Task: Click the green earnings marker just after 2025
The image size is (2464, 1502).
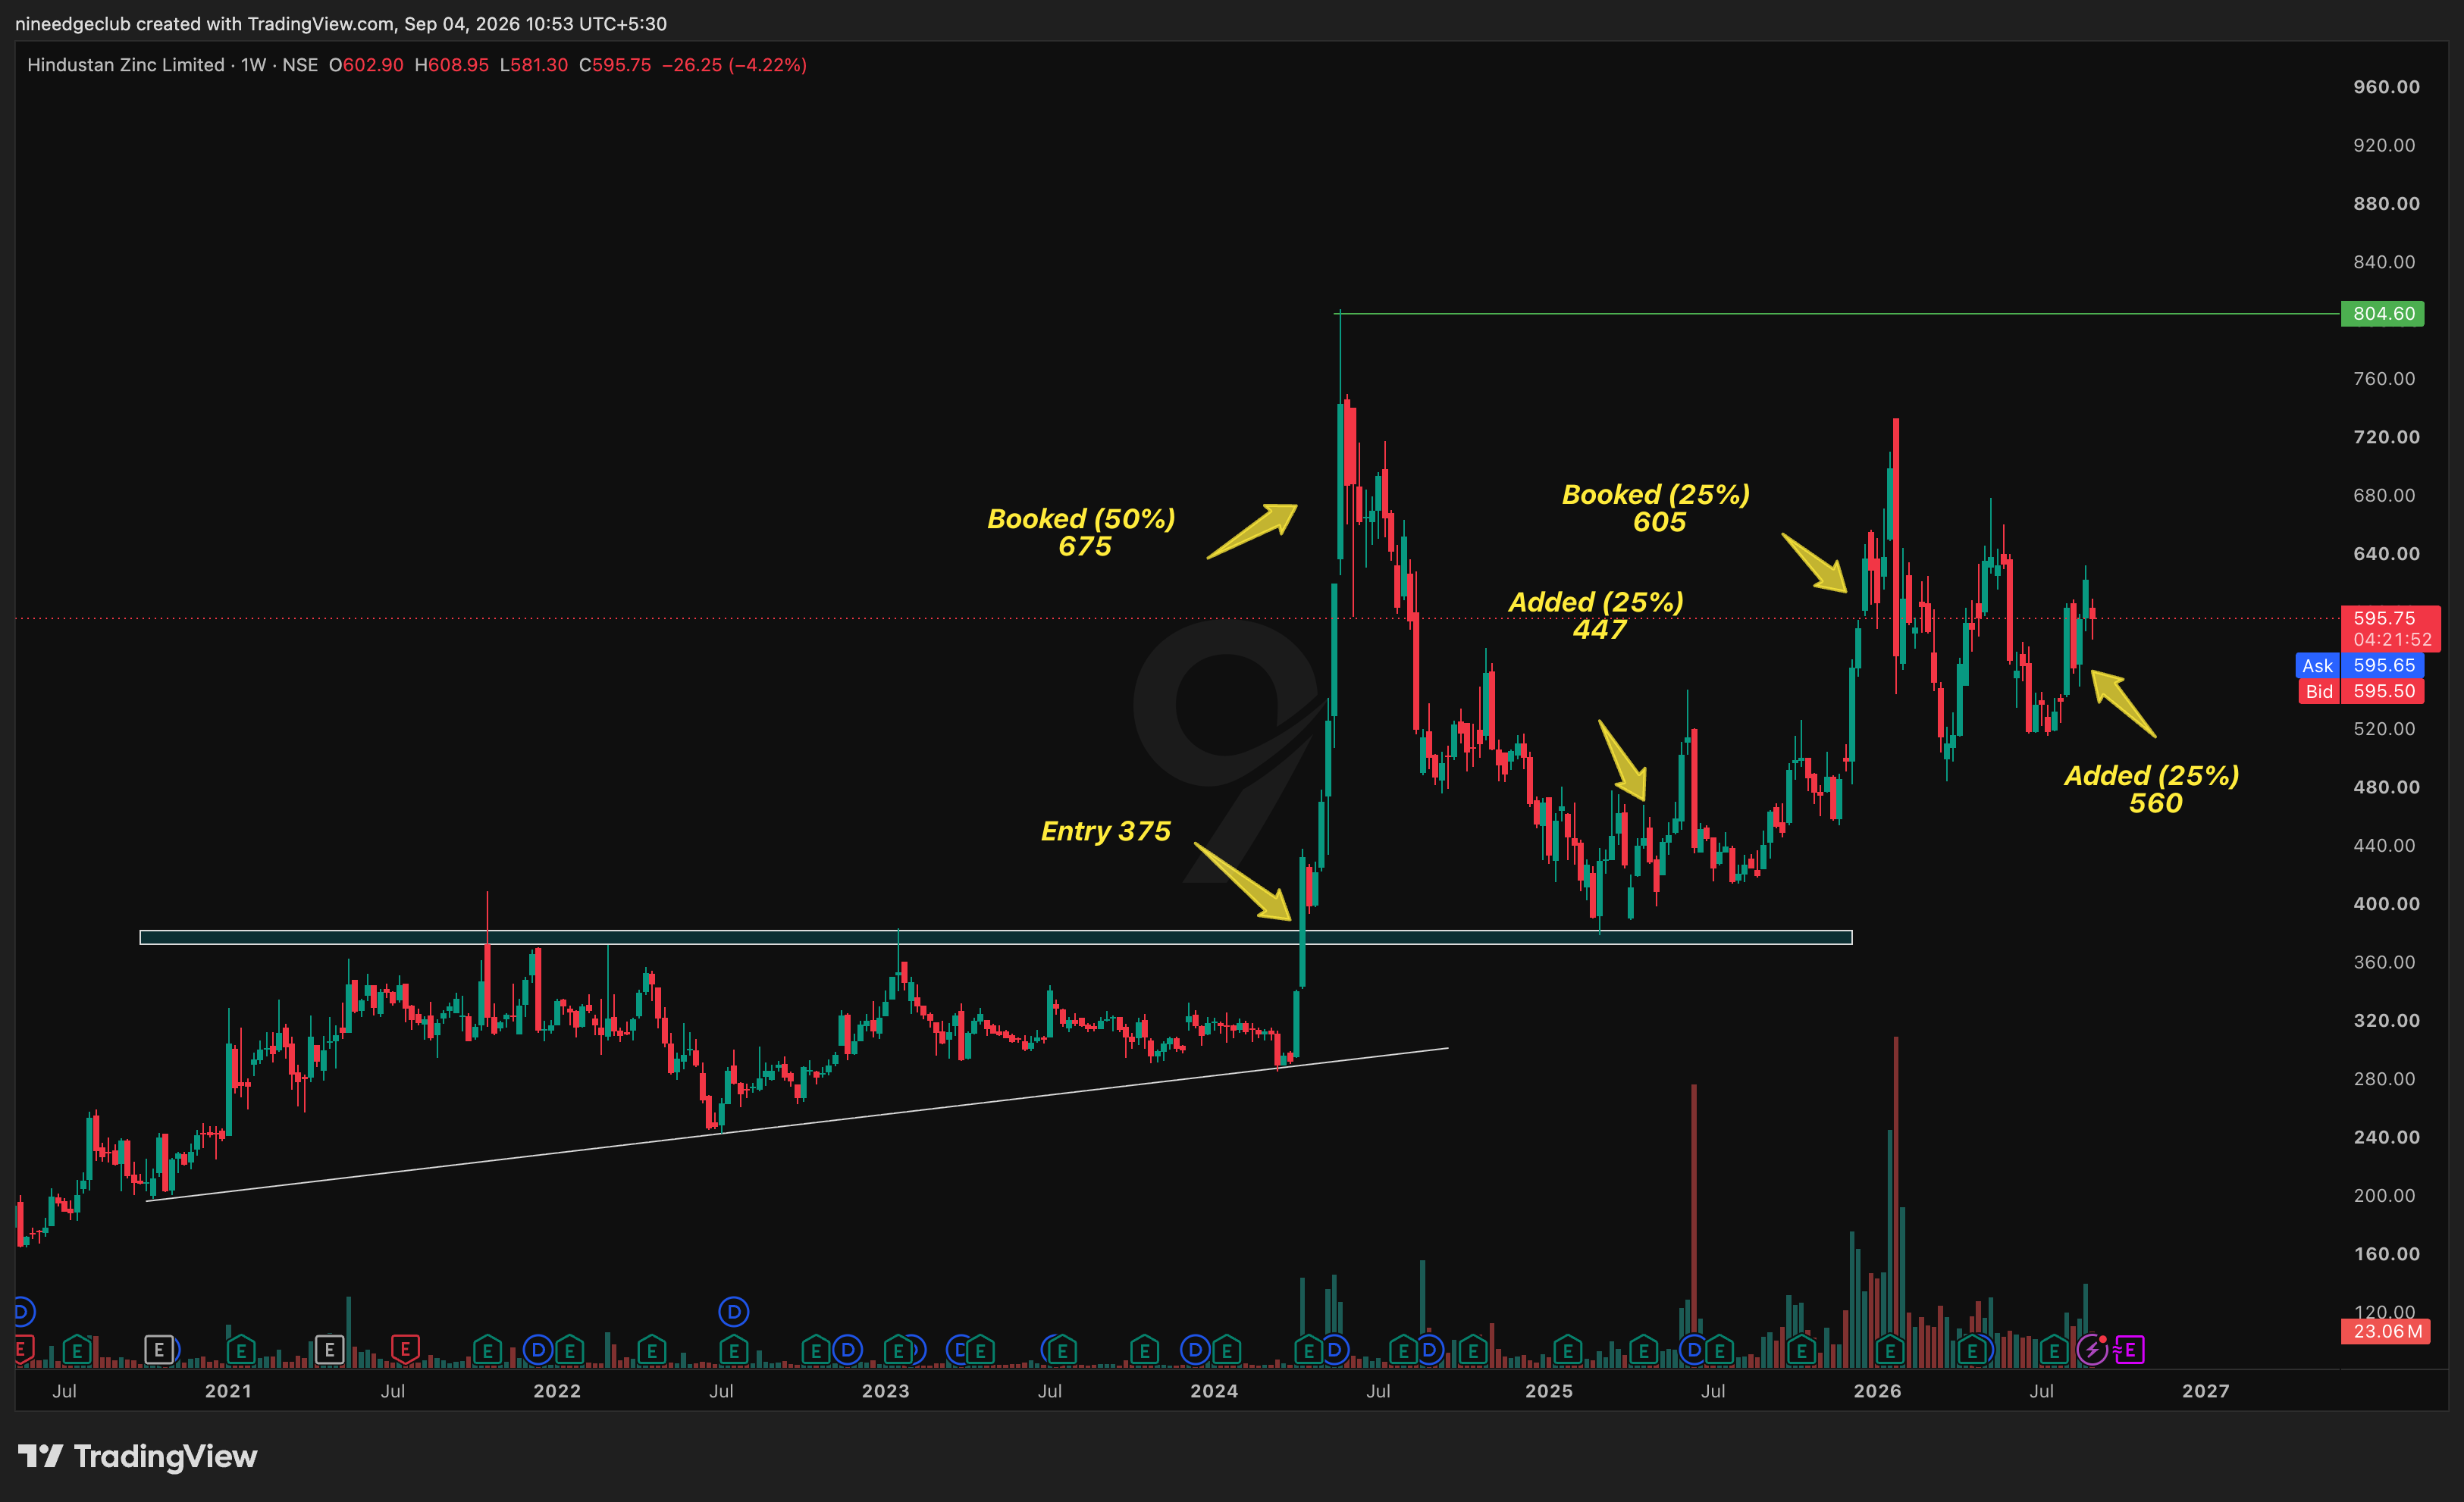Action: tap(1568, 1351)
